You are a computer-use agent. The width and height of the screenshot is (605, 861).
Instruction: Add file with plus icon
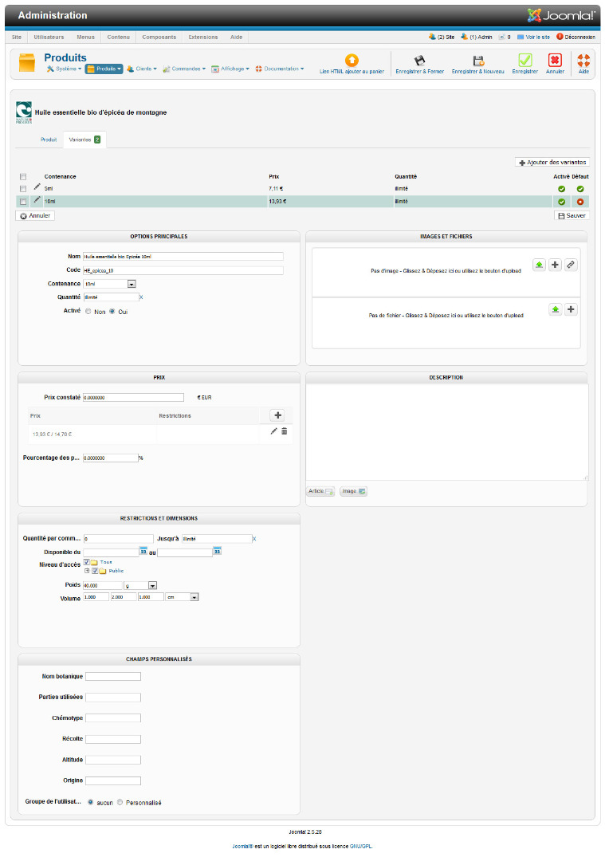(x=571, y=309)
